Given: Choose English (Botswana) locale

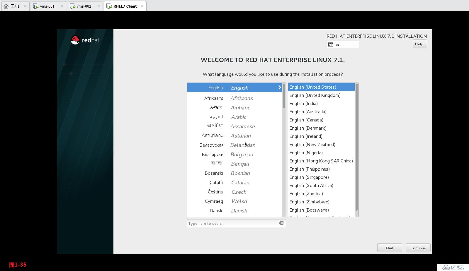Looking at the screenshot, I should click(x=321, y=210).
